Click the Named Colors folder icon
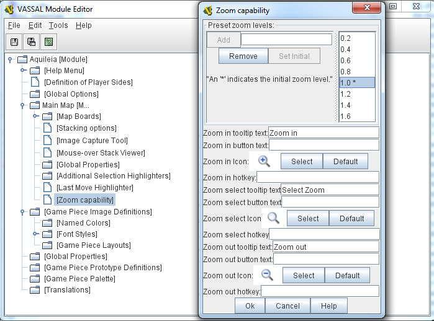This screenshot has width=434, height=321. pos(47,223)
